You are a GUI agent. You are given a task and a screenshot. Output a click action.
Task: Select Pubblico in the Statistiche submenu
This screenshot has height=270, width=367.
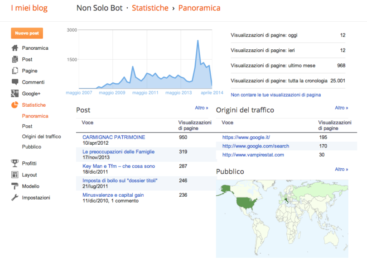click(31, 147)
